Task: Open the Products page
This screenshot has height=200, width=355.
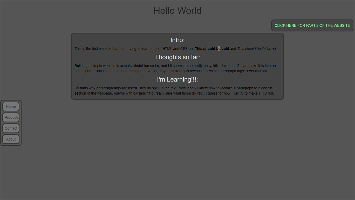Action: pos(11,117)
